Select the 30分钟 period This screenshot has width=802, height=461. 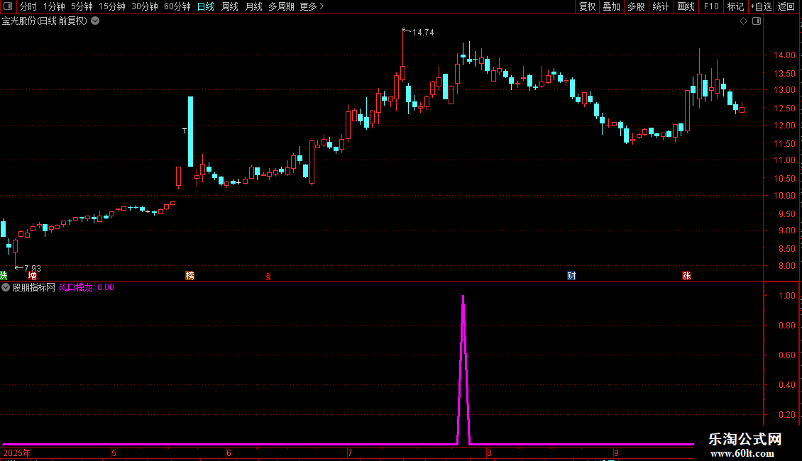click(x=145, y=6)
